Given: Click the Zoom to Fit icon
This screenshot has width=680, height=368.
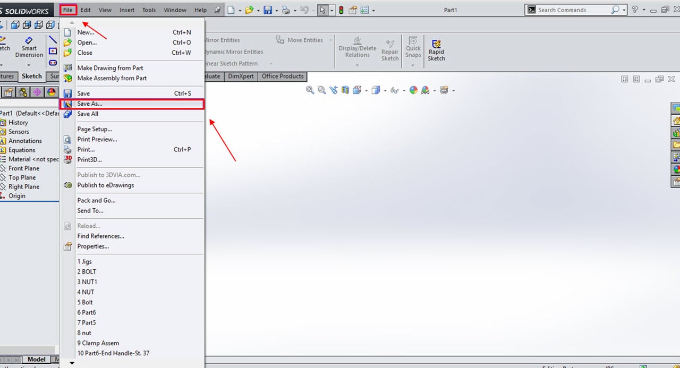Looking at the screenshot, I should point(310,90).
